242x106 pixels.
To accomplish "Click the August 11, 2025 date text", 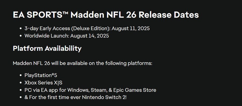I will [131, 29].
